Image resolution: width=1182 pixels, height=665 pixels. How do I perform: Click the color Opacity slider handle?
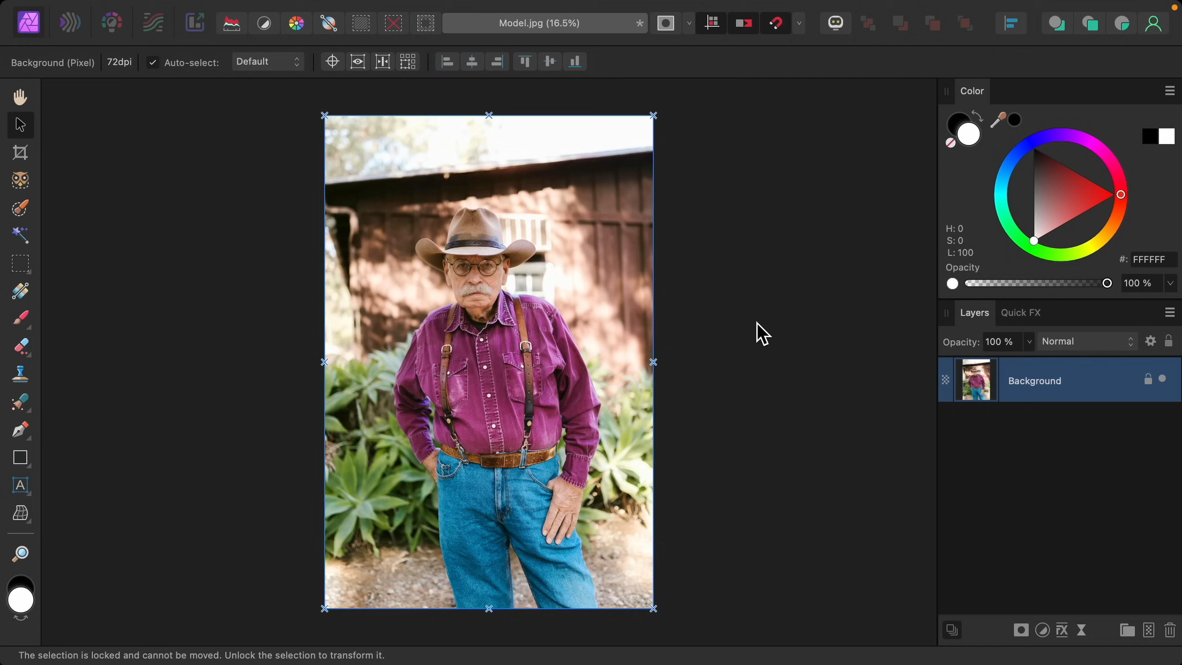click(x=1107, y=283)
